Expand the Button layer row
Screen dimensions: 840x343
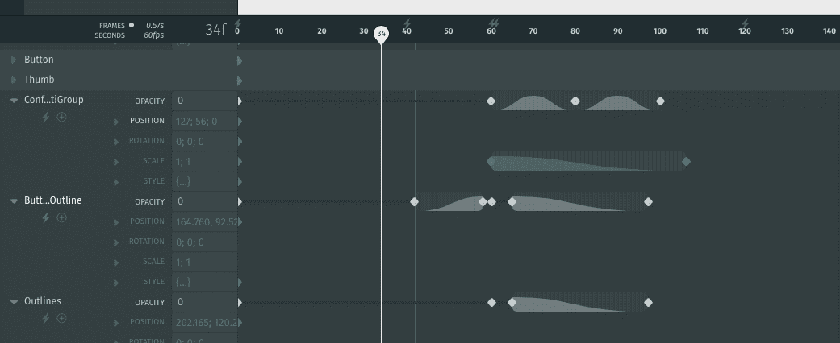[14, 60]
